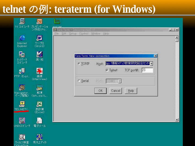Open the e-mail document shortcut icon
195x146 pixels.
click(x=39, y=120)
